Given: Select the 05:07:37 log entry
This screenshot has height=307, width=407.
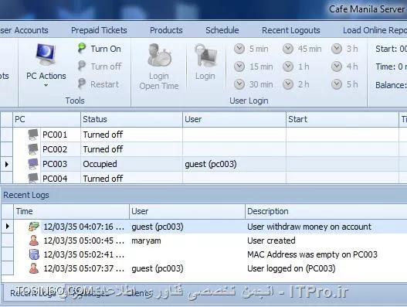Looking at the screenshot, I should (x=204, y=268).
